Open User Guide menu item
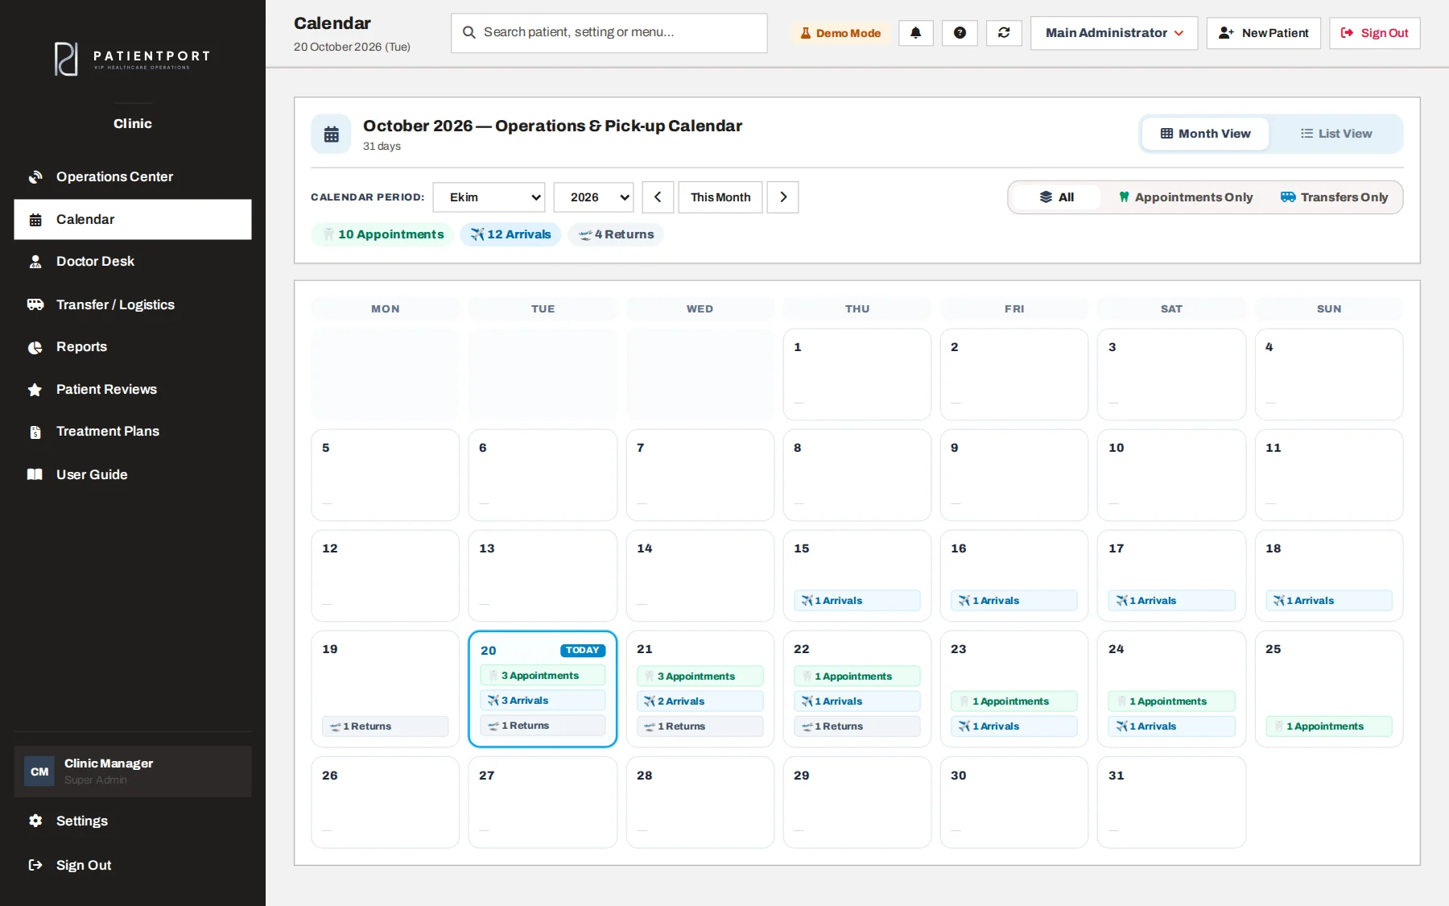1449x906 pixels. (x=133, y=474)
